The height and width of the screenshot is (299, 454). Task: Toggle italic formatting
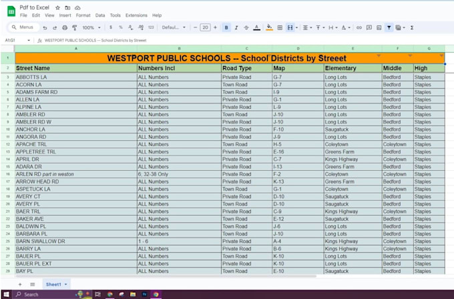[236, 28]
